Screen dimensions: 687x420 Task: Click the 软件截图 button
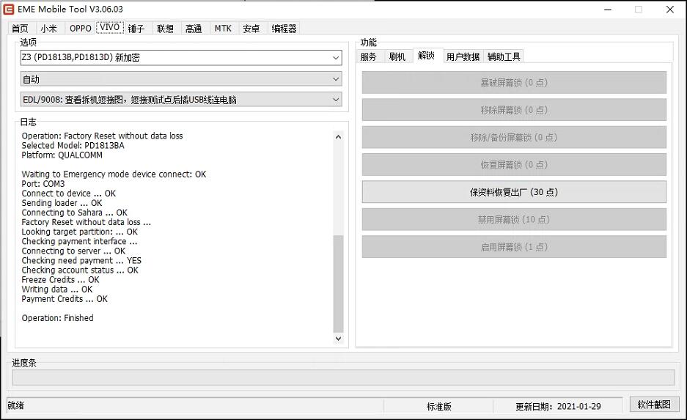pyautogui.click(x=654, y=405)
